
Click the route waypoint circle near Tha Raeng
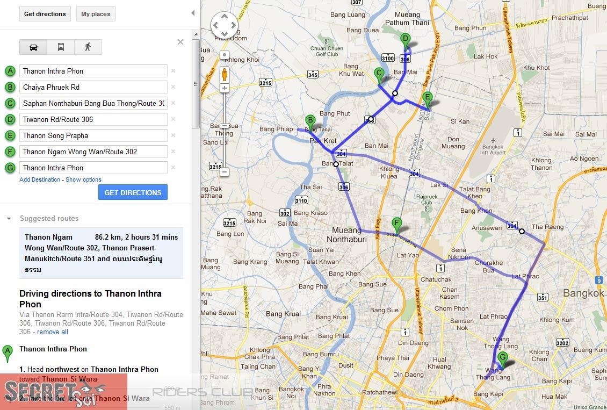pos(522,231)
